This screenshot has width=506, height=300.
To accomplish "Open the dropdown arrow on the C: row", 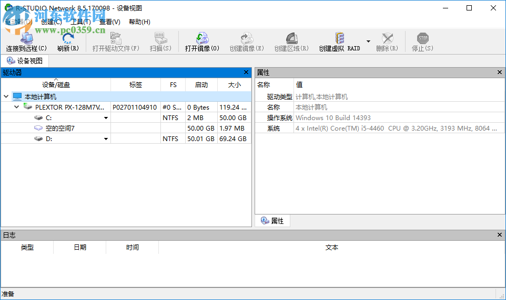I will click(x=106, y=118).
